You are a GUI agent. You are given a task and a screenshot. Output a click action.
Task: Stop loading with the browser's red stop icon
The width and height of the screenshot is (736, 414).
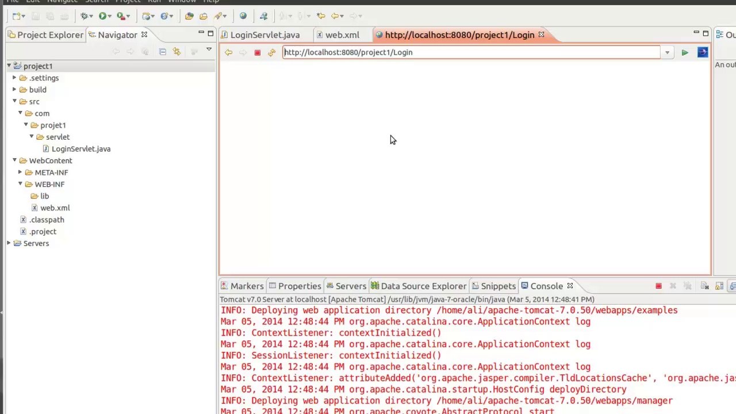257,52
